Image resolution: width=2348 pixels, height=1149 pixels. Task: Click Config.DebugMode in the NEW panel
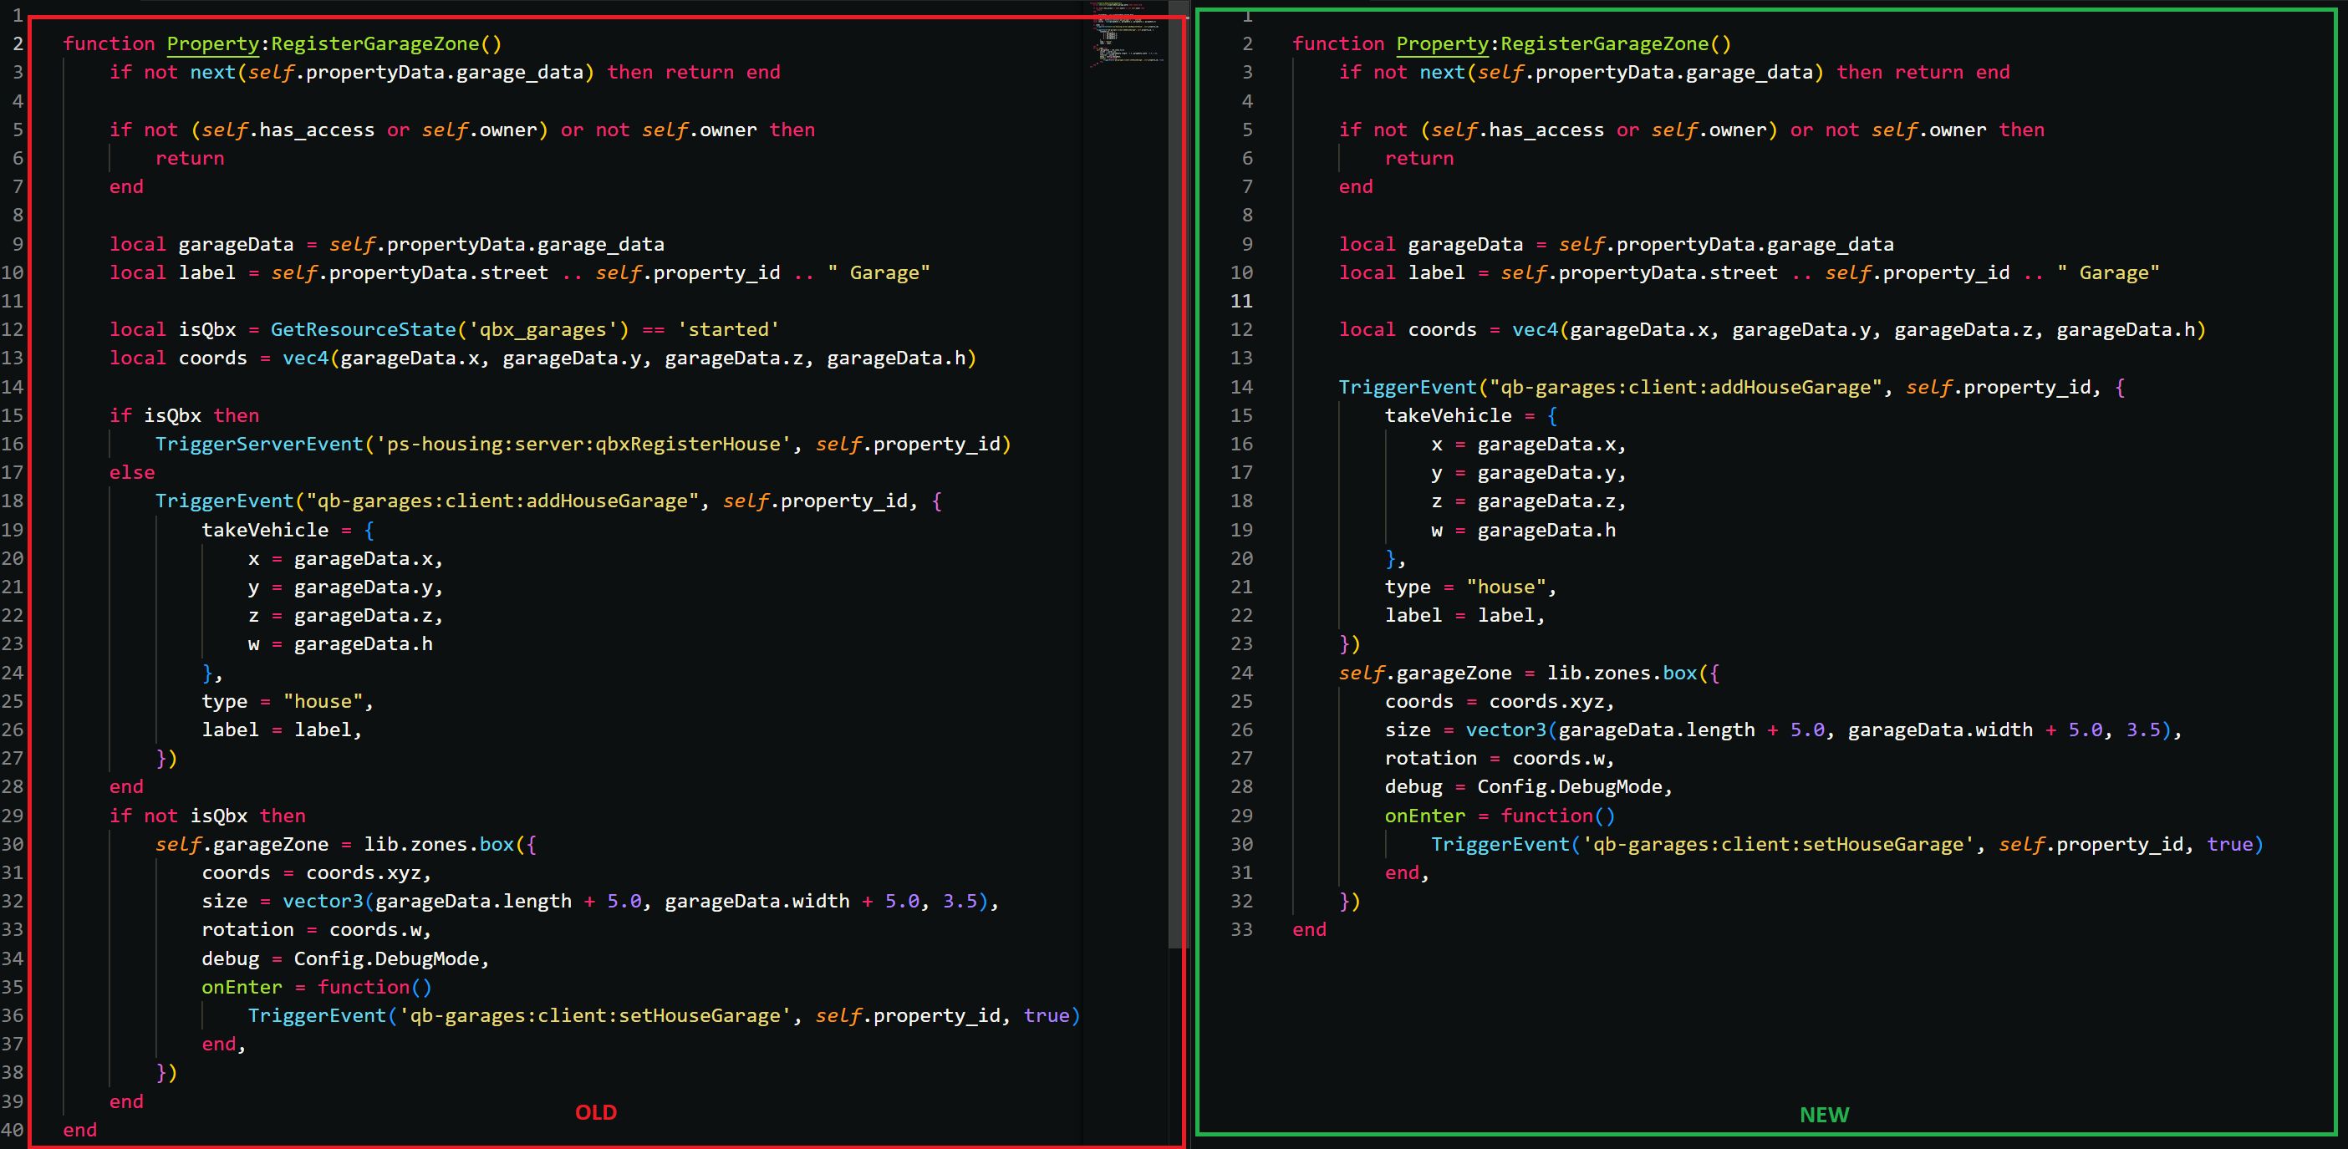[1573, 786]
